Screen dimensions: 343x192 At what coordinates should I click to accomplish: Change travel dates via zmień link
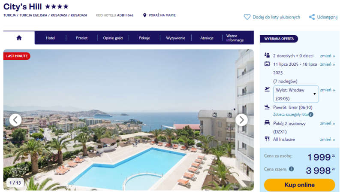pos(328,64)
